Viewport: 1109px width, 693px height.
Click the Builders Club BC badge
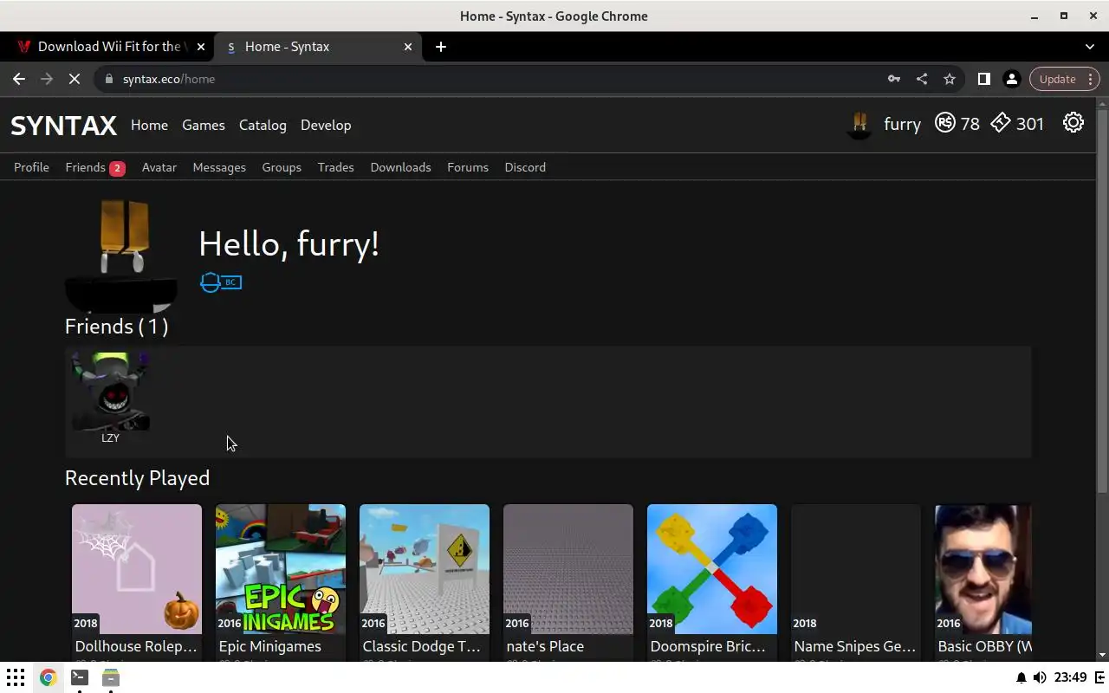[221, 282]
